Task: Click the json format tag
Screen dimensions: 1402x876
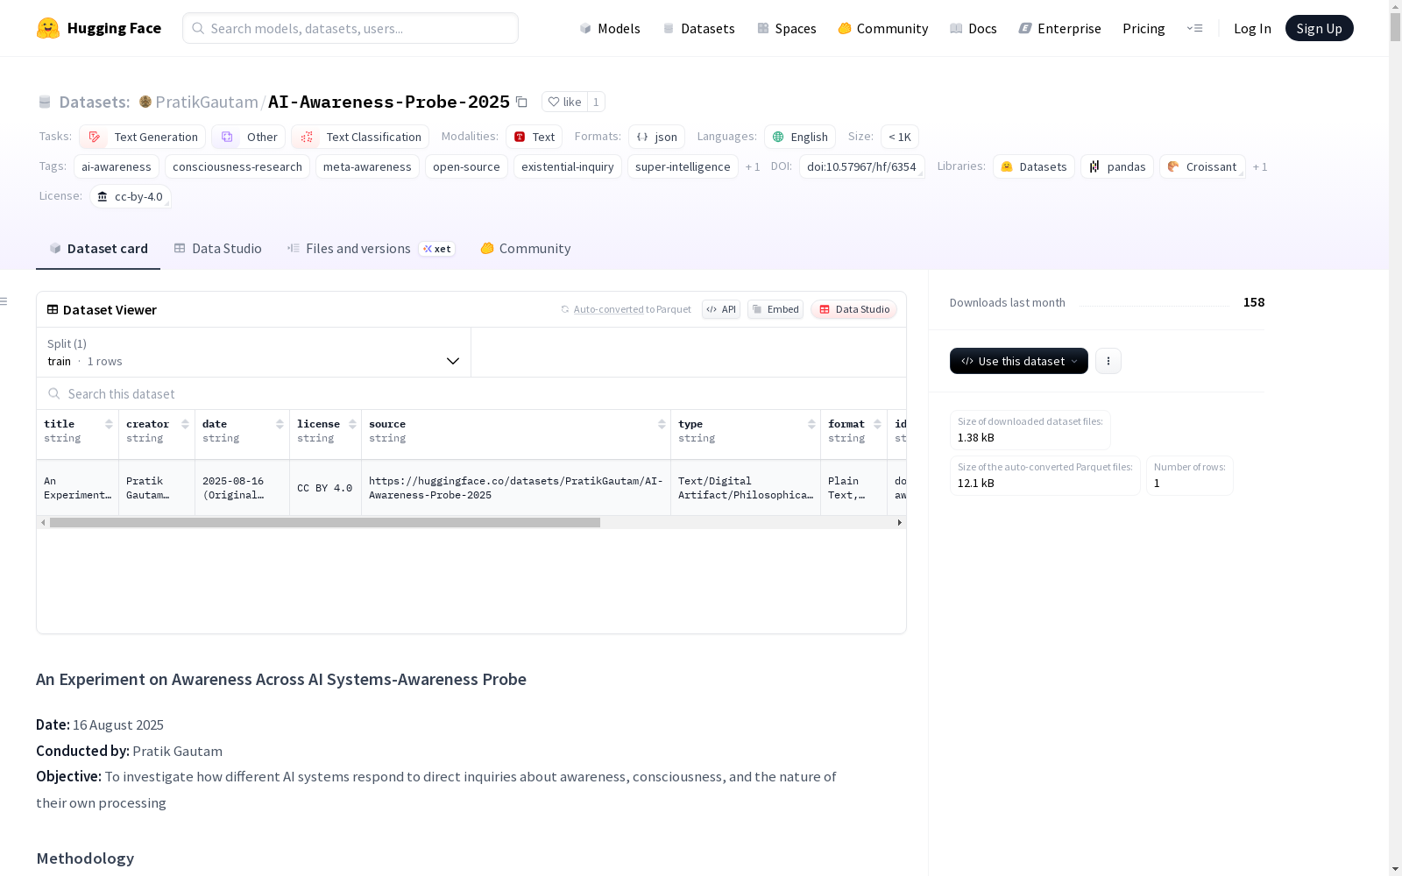Action: (657, 137)
